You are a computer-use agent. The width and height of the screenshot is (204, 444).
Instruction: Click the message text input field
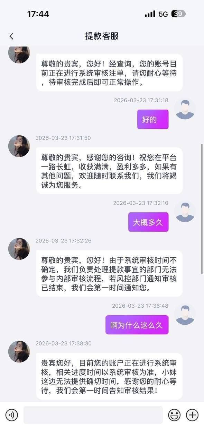[x=93, y=415]
